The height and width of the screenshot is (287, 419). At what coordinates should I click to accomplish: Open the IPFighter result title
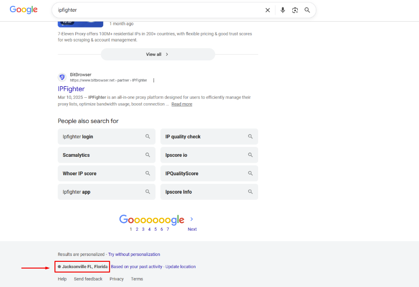point(71,89)
